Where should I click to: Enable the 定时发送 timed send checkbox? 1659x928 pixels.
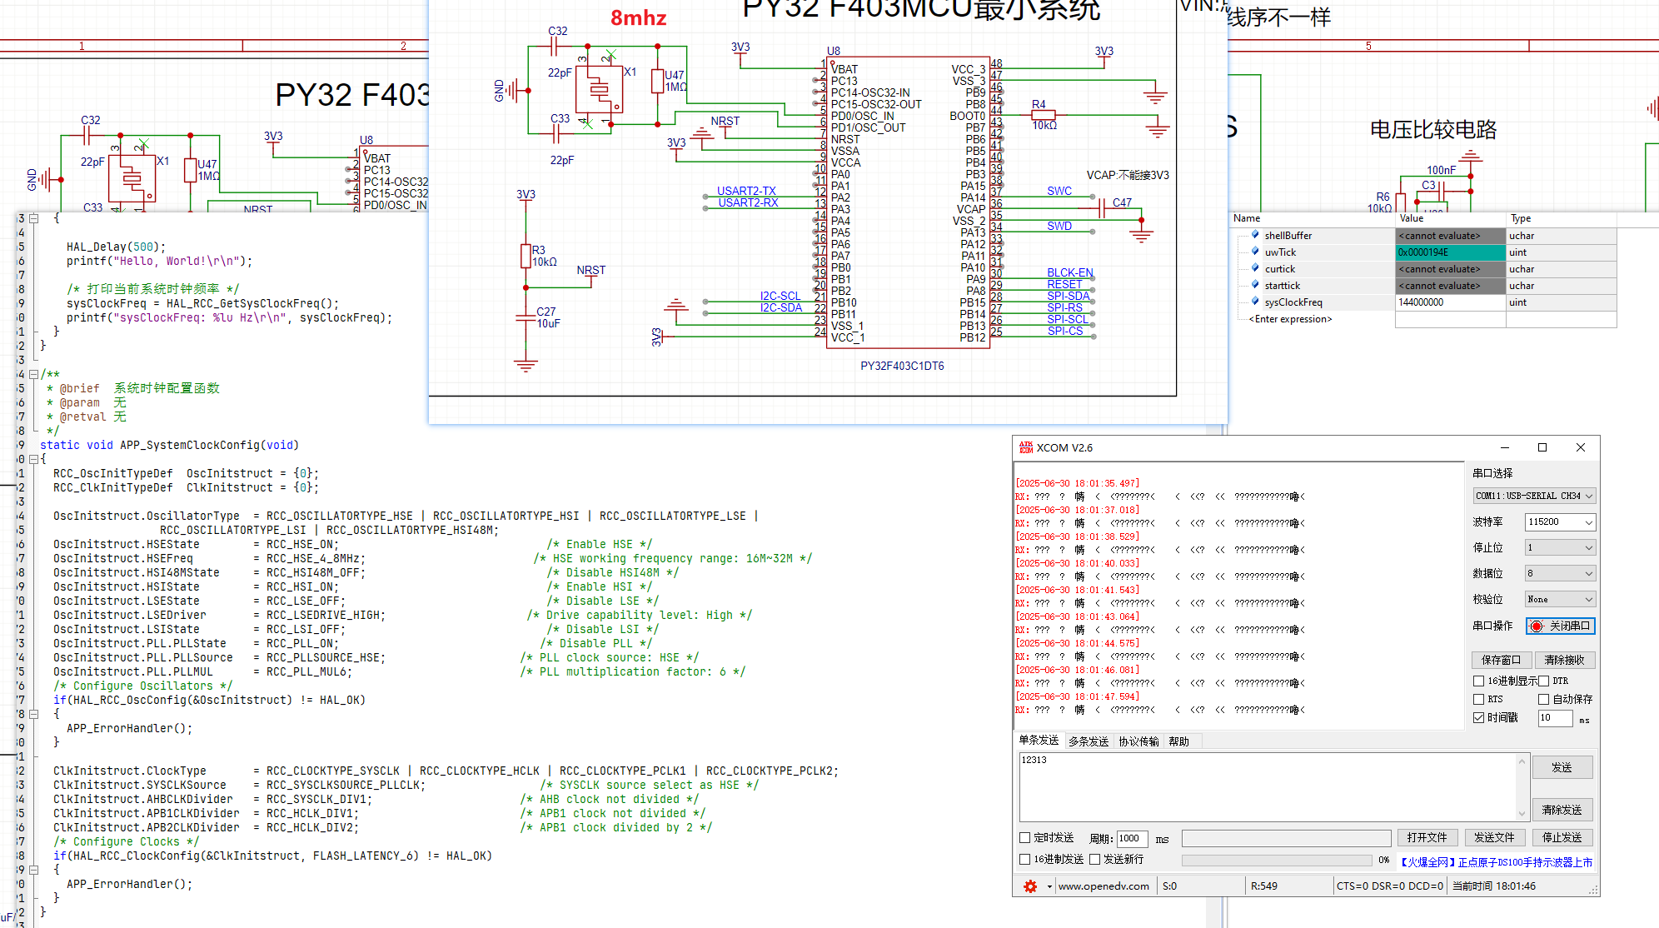(x=1025, y=838)
